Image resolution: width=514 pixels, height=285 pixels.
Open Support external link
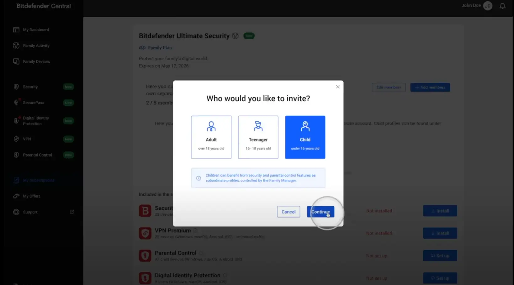tap(72, 212)
